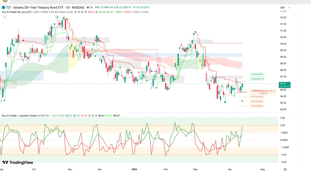This screenshot has height=171, width=311.
Task: Click the profile avatar at top left
Action: [x=5, y=1]
